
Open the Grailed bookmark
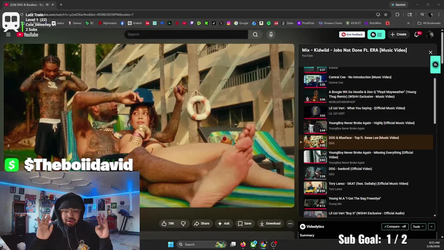[x=135, y=23]
